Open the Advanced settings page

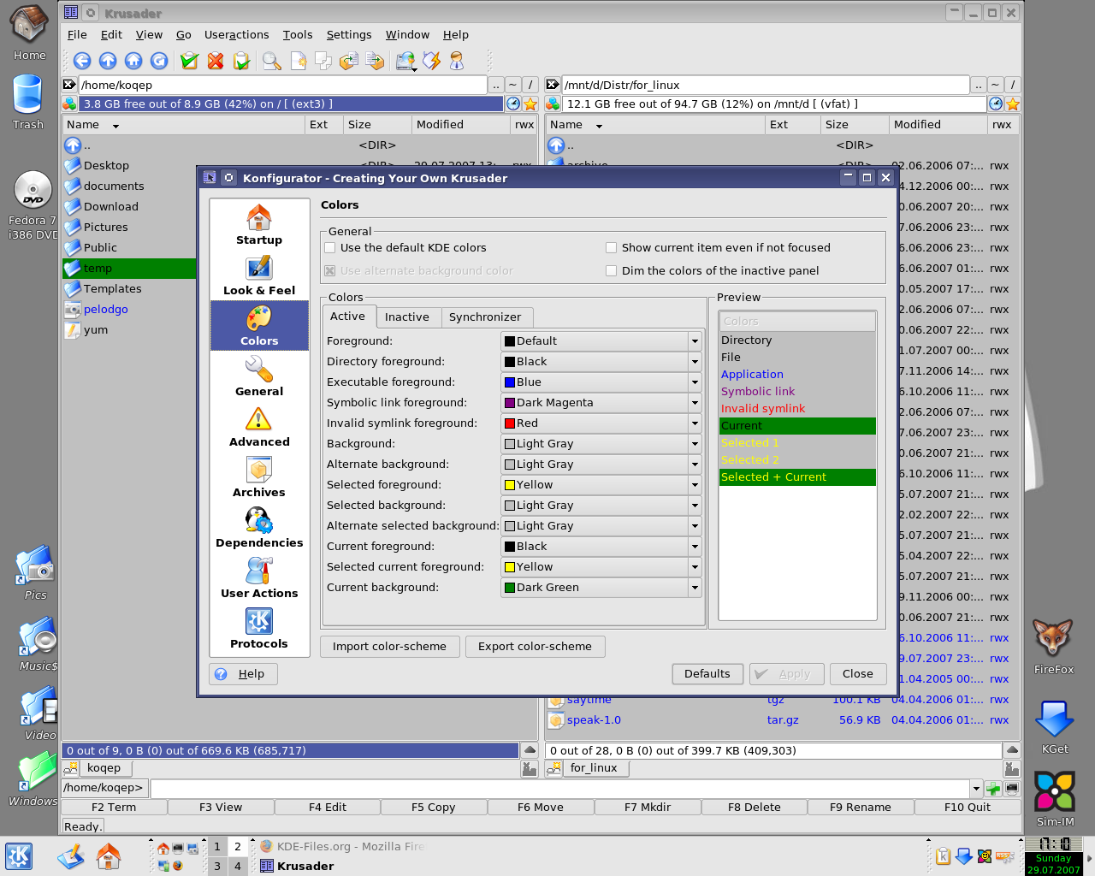pyautogui.click(x=259, y=427)
